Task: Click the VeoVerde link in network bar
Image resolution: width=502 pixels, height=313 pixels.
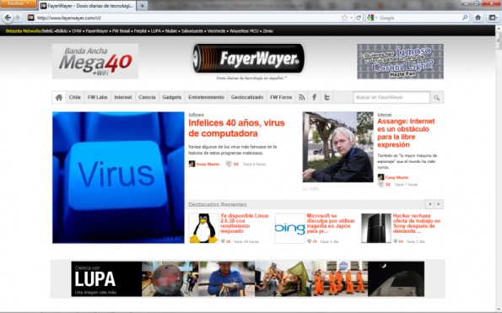Action: (216, 31)
